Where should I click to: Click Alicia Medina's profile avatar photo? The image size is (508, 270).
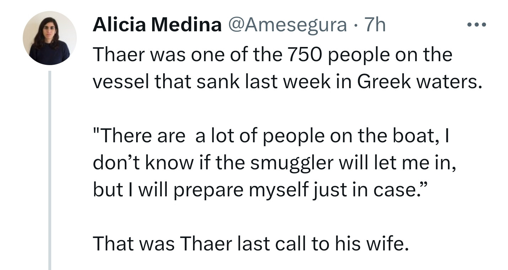(x=49, y=38)
